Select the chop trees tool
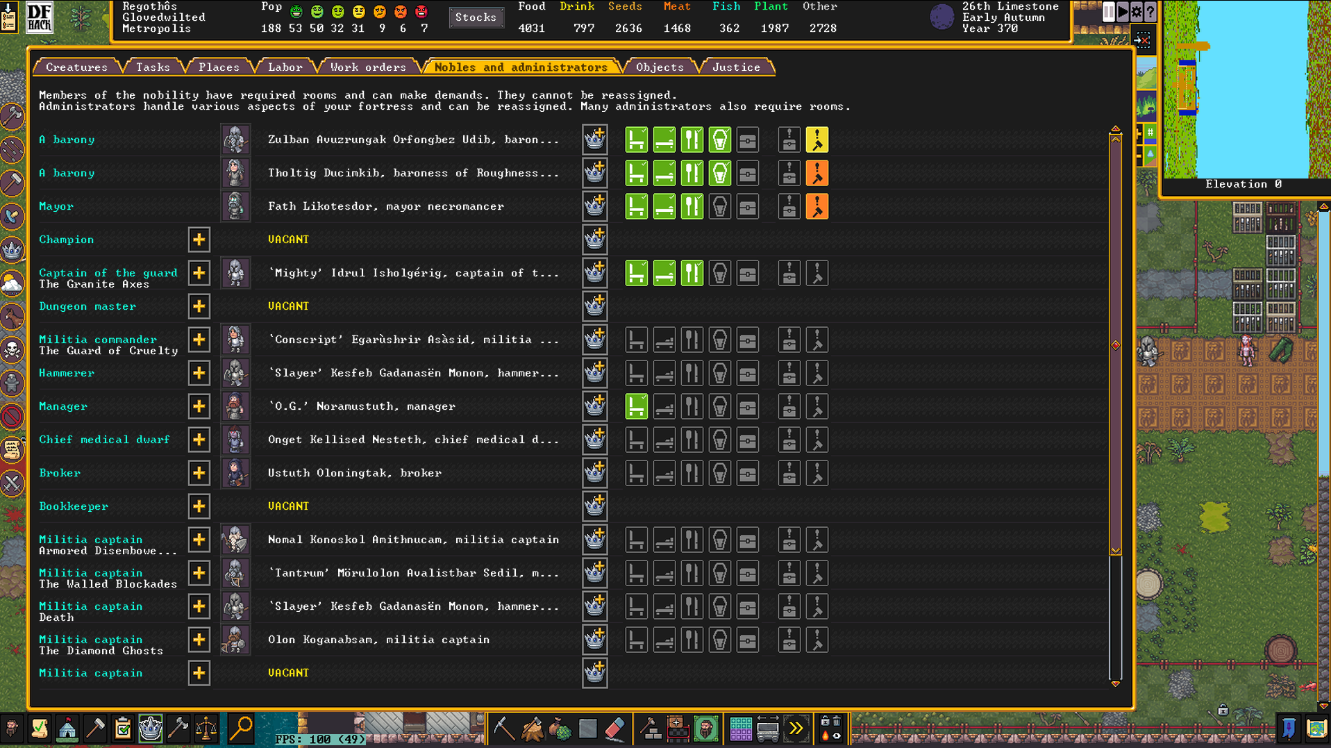1331x748 pixels. (x=533, y=729)
